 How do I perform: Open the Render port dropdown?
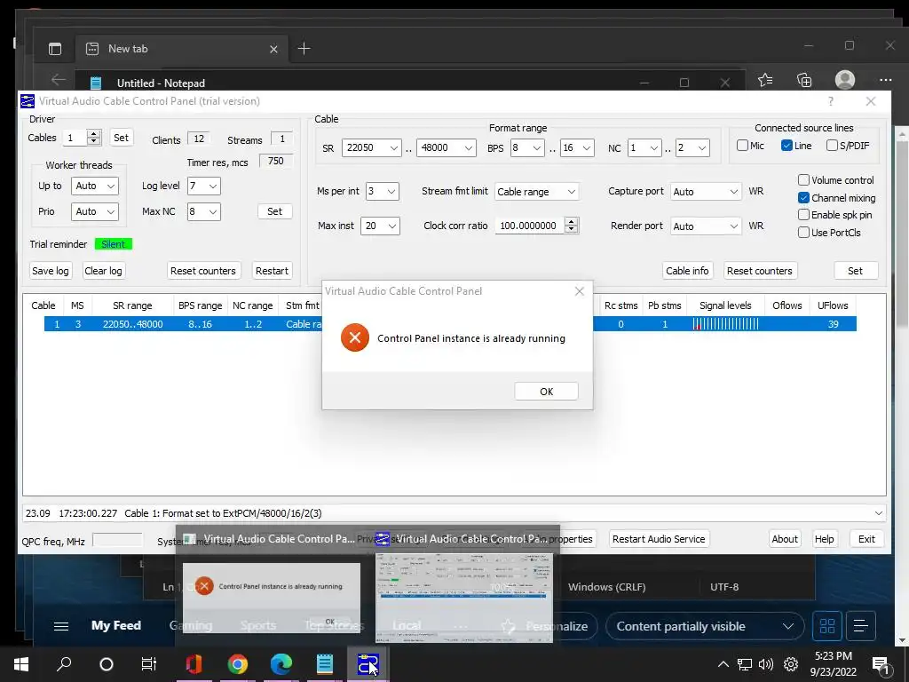706,226
